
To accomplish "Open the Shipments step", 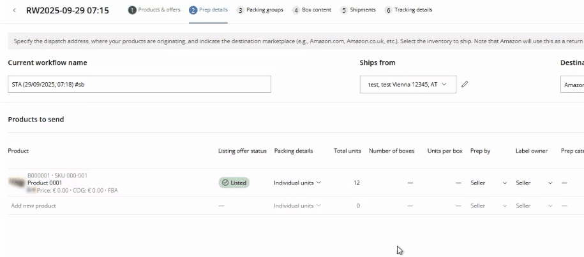I will tap(358, 10).
